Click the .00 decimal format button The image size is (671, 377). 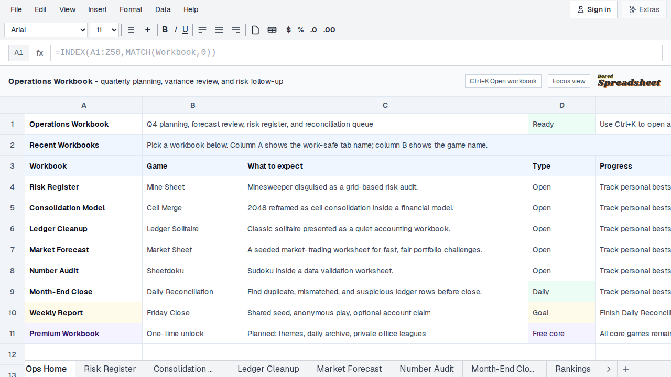click(x=329, y=30)
